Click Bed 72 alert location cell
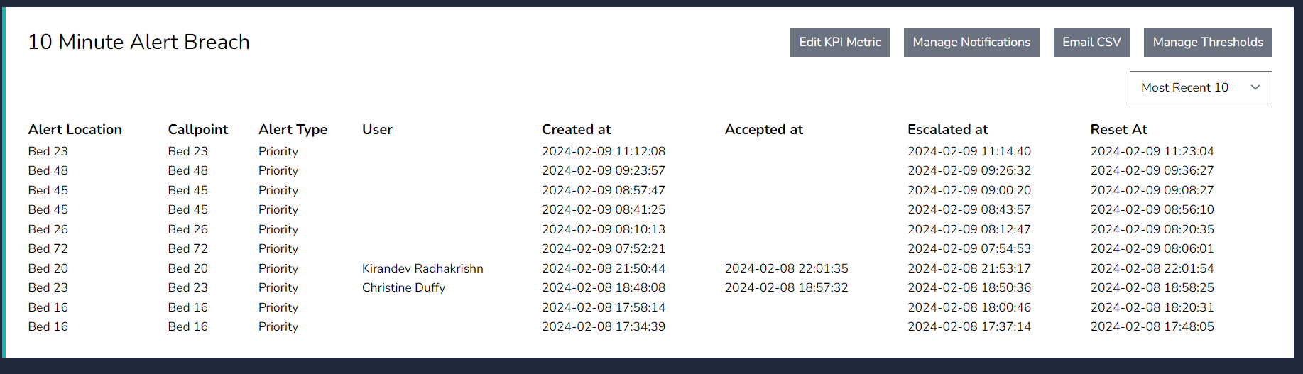This screenshot has height=374, width=1303. [48, 248]
